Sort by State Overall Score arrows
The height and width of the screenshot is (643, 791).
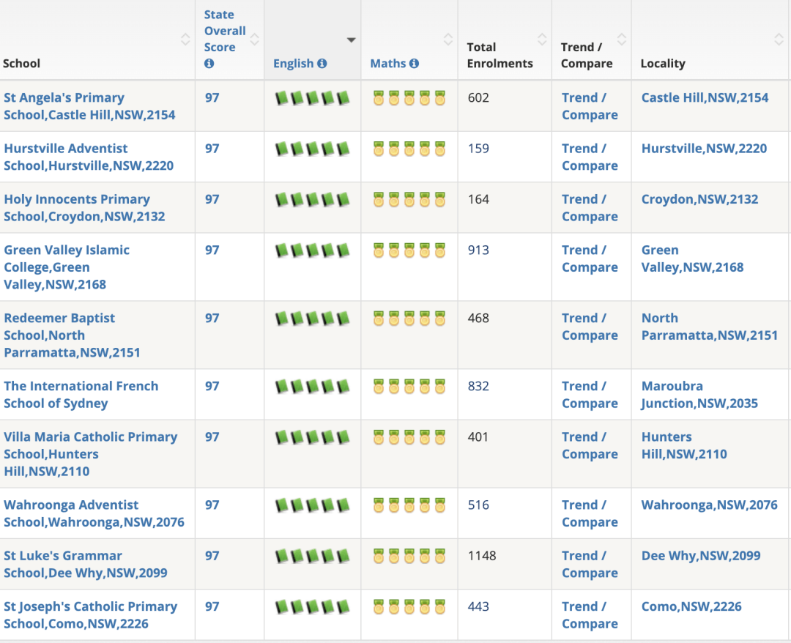[x=254, y=40]
